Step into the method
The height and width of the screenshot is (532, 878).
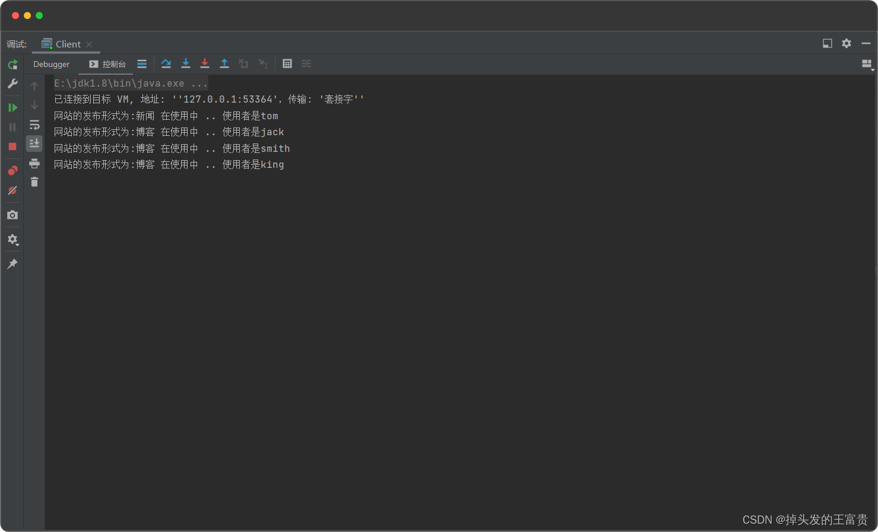pos(186,63)
